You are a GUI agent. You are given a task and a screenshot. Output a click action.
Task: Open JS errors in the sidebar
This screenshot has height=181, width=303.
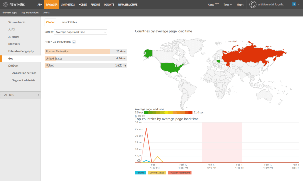[13, 37]
